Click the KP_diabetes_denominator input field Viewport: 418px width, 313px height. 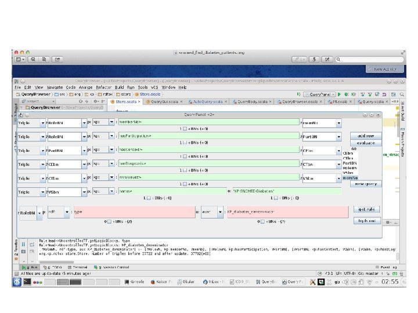click(287, 212)
